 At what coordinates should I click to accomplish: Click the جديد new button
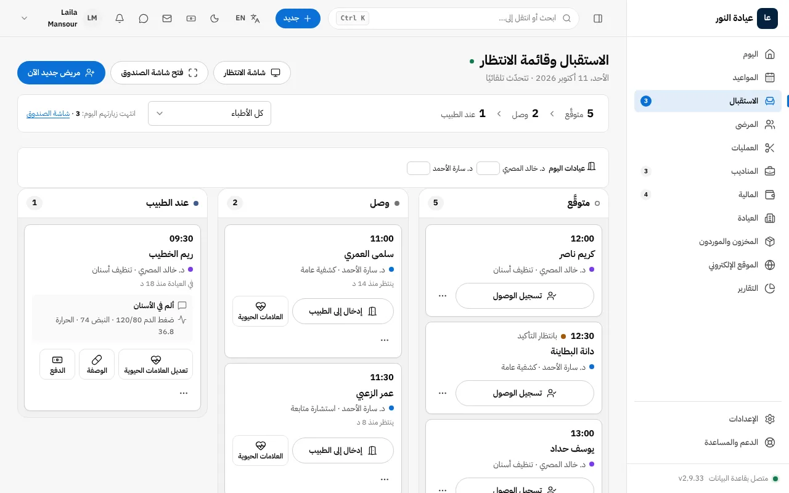pyautogui.click(x=298, y=18)
